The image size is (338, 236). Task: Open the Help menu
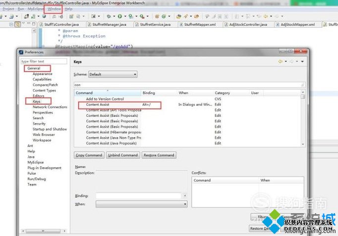point(68,9)
